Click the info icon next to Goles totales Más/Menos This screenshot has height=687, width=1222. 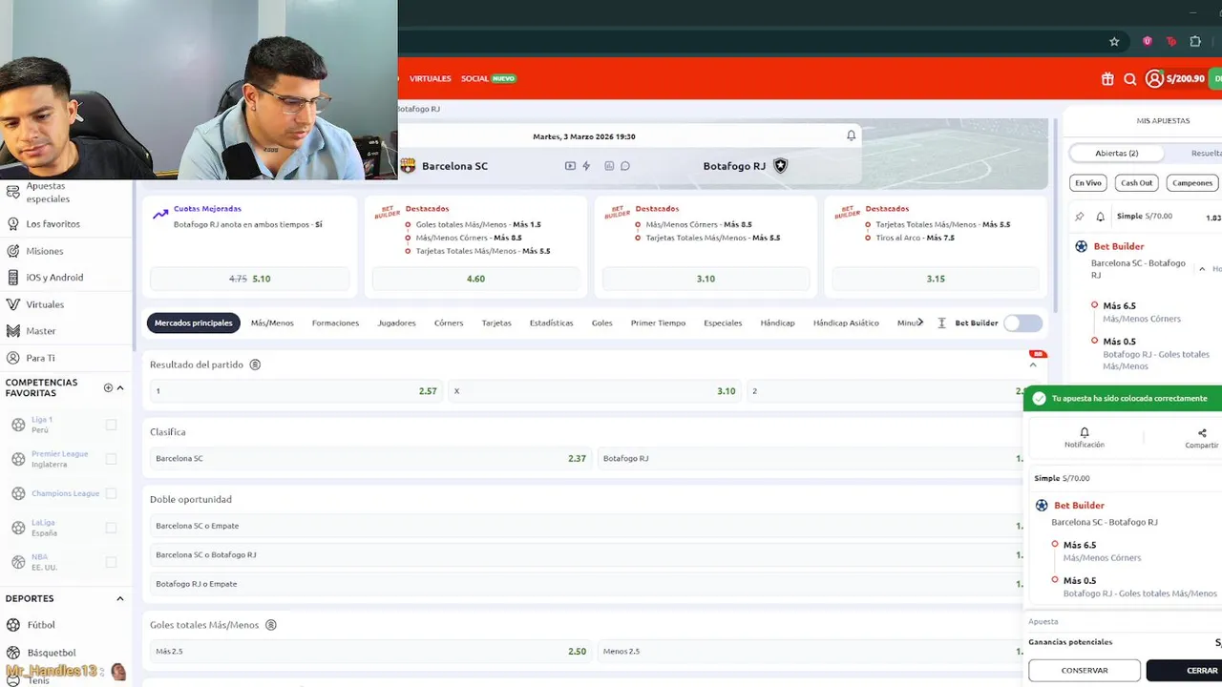(x=271, y=625)
